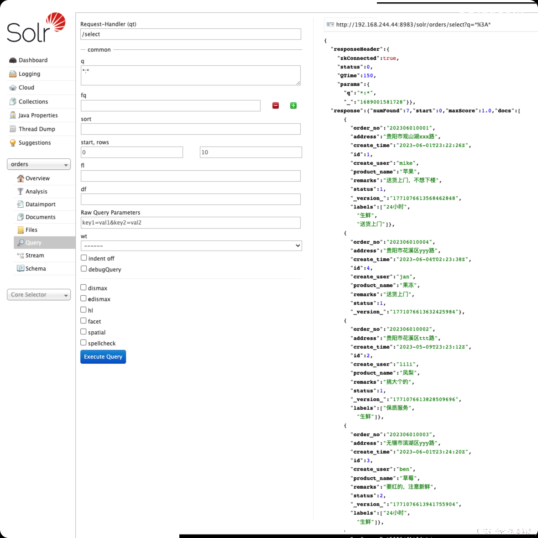Open the Dataimport link

pos(41,204)
